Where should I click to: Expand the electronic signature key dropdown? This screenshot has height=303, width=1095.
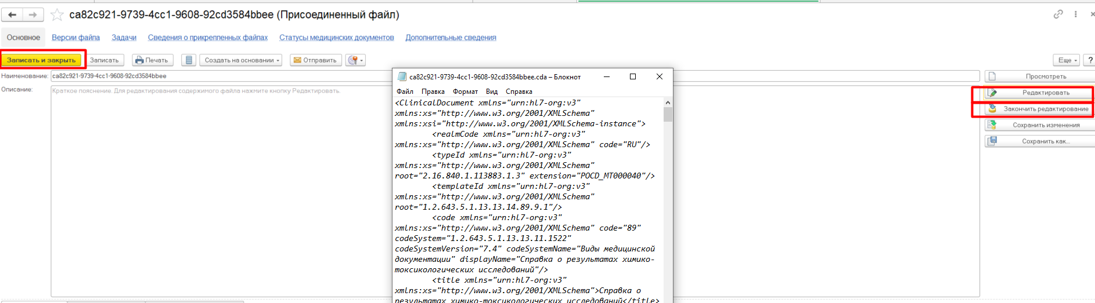(x=355, y=60)
